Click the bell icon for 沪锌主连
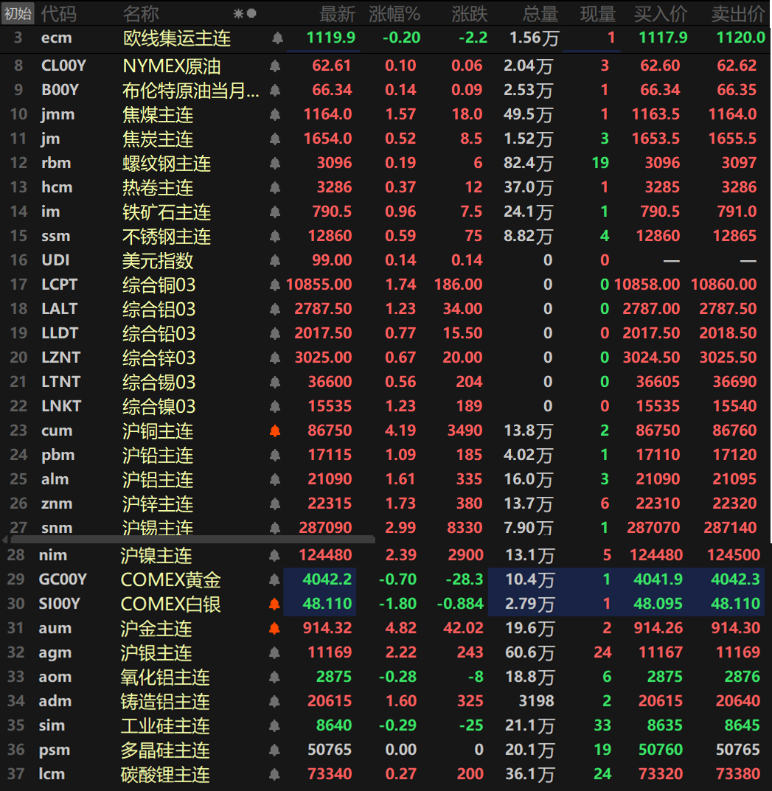Image resolution: width=772 pixels, height=791 pixels. (275, 503)
